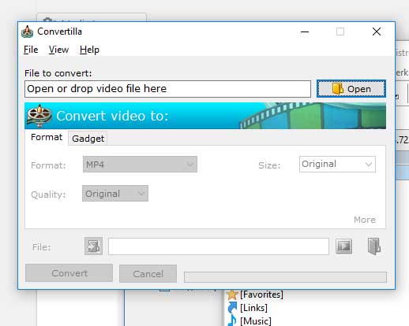This screenshot has height=326, width=409.
Task: Click the film reel icon in the banner
Action: pos(39,116)
